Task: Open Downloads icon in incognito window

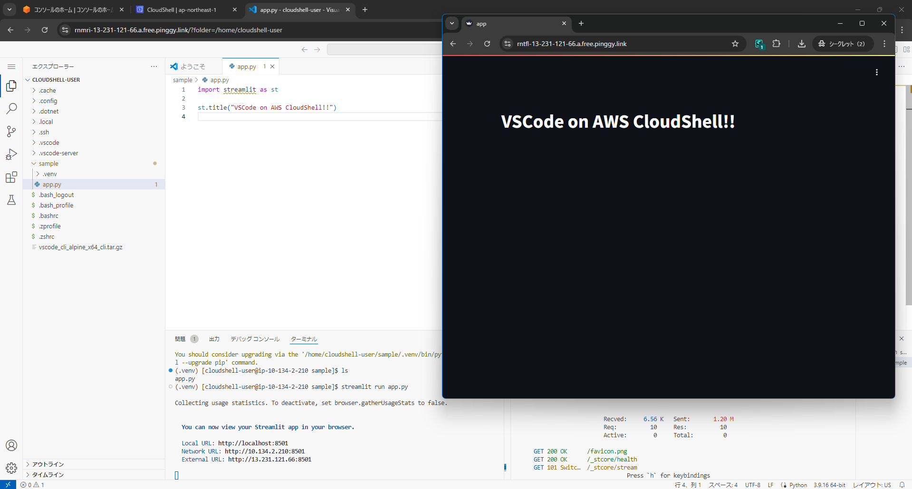Action: point(802,44)
